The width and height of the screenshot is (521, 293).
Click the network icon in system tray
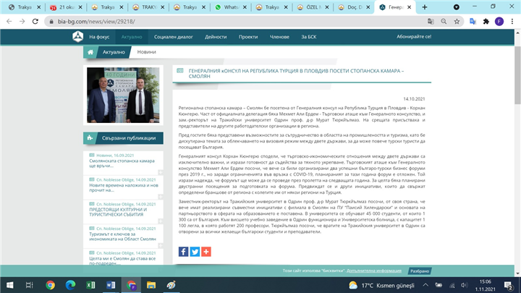coord(452,285)
